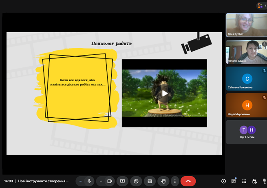Mute the microphone in the call bar
The height and width of the screenshot is (188, 267).
click(89, 181)
